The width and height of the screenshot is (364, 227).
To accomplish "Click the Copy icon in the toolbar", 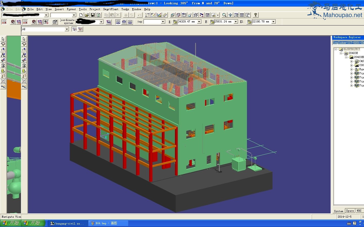I will pos(106,15).
